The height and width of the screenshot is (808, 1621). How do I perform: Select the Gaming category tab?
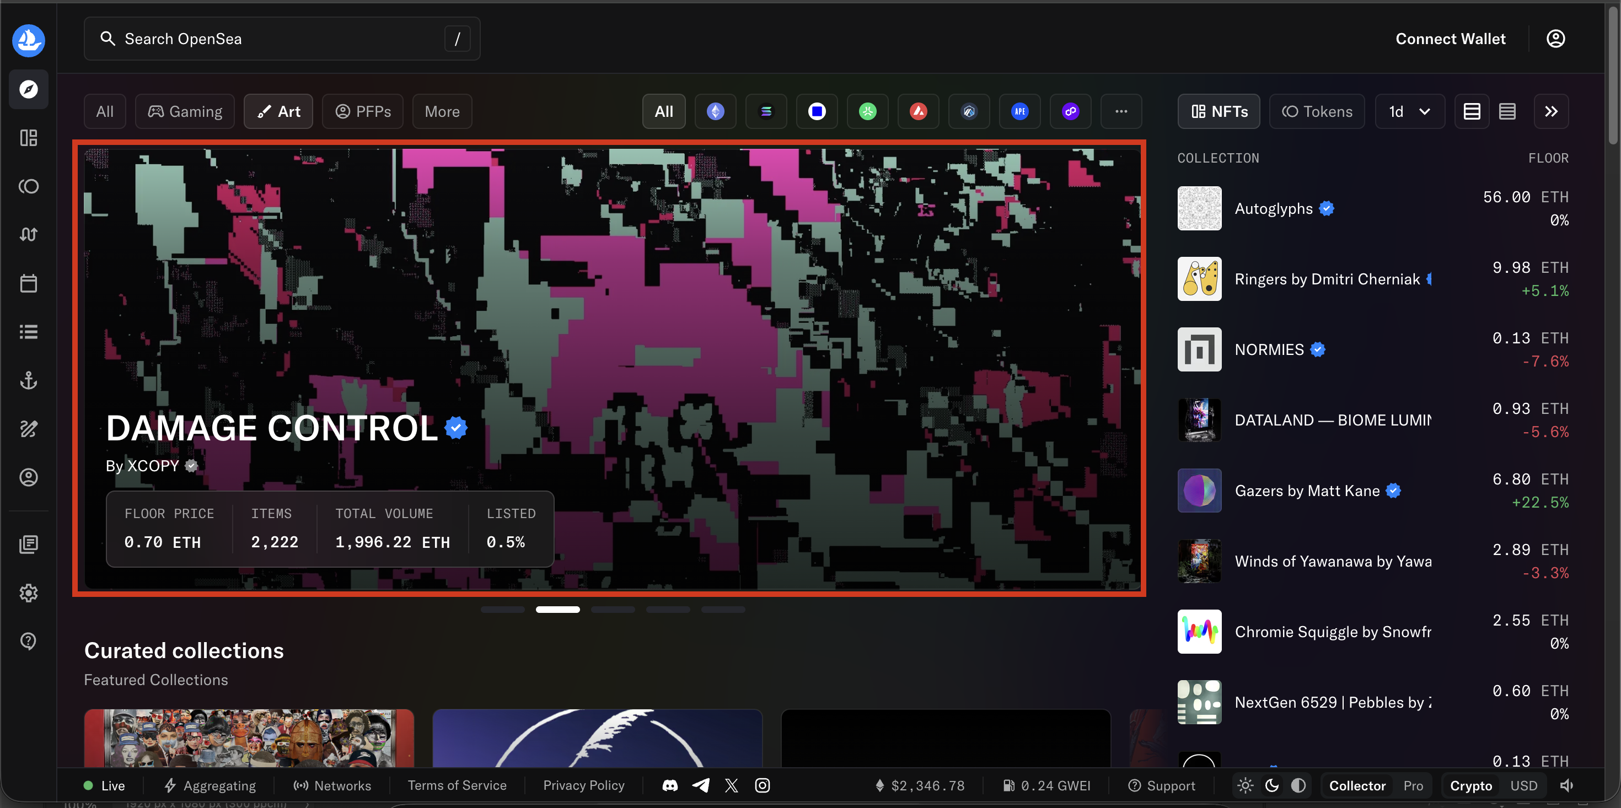coord(184,111)
